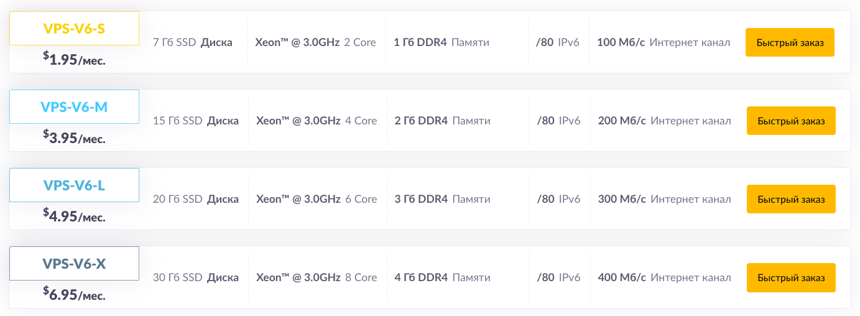
Task: Click the 15 Гб SSD Диска spec
Action: tap(196, 121)
